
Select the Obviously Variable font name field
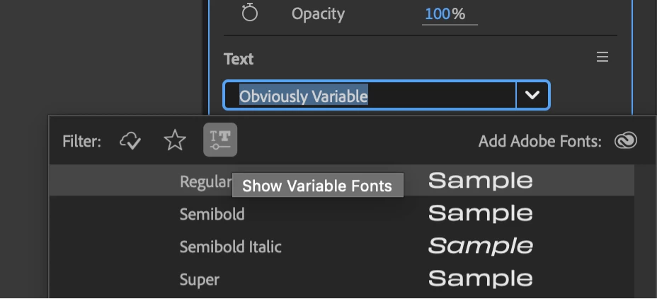click(370, 96)
